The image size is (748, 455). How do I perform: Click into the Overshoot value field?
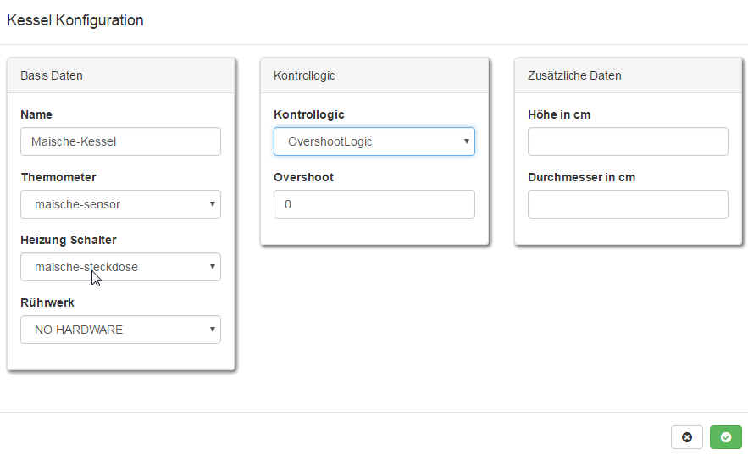point(374,204)
